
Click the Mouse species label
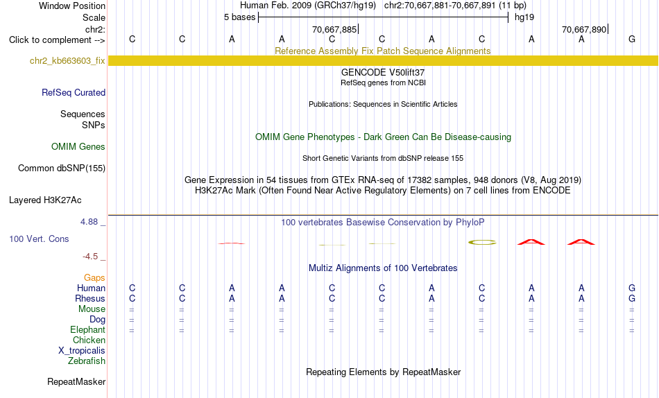[92, 309]
